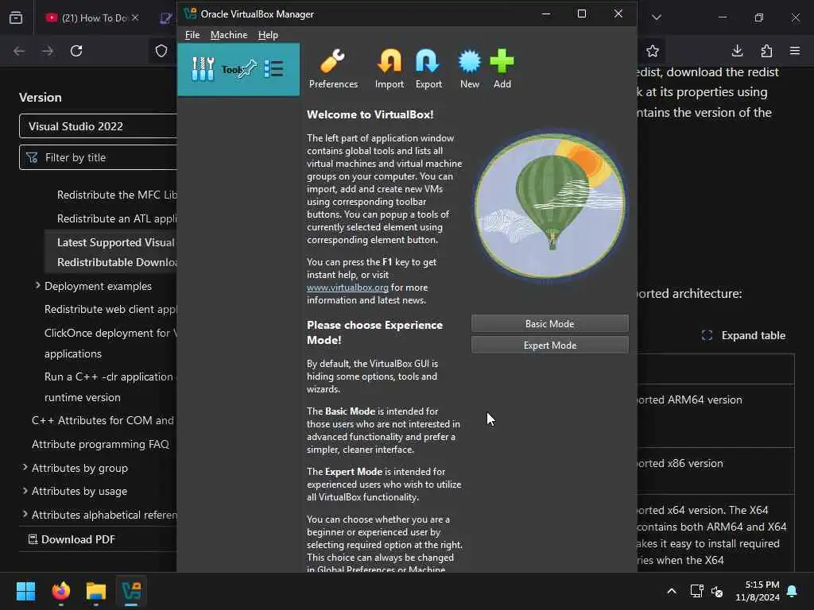The image size is (814, 610).
Task: Expand the Attributes alphabetical reference node
Action: coord(25,514)
